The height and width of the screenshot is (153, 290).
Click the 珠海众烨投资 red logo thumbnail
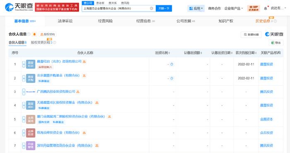point(31,133)
